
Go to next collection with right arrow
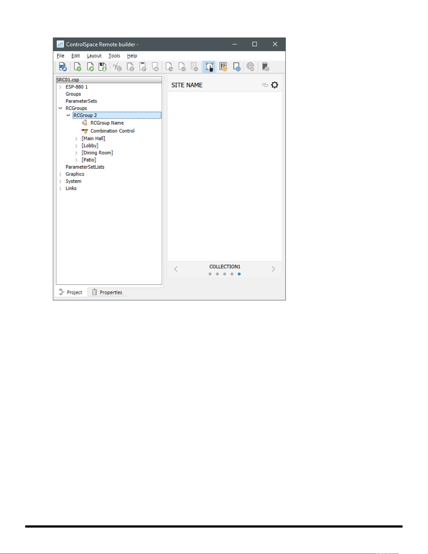(x=273, y=269)
